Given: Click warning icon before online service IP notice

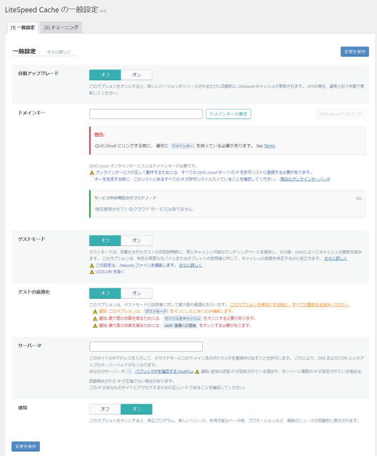Looking at the screenshot, I should coord(92,172).
